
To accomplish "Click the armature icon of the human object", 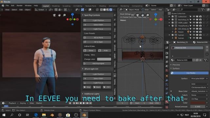I will click(176, 38).
